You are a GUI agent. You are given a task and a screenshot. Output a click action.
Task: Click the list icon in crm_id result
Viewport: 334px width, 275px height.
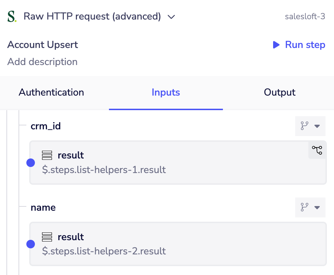coord(47,155)
